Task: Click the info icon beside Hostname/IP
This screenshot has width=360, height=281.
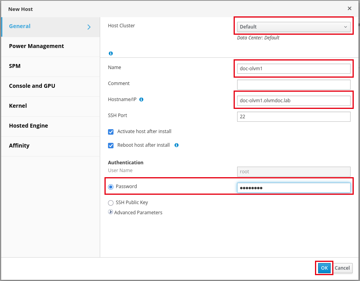Action: (x=141, y=100)
